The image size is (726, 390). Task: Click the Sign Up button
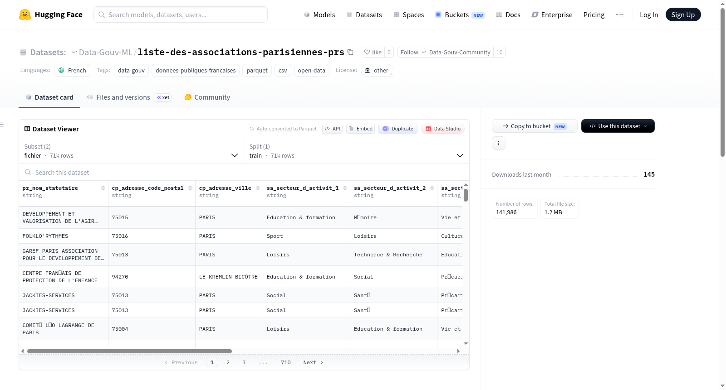pos(683,14)
